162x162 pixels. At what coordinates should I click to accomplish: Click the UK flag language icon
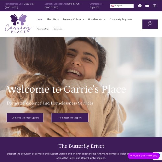pos(113,6)
